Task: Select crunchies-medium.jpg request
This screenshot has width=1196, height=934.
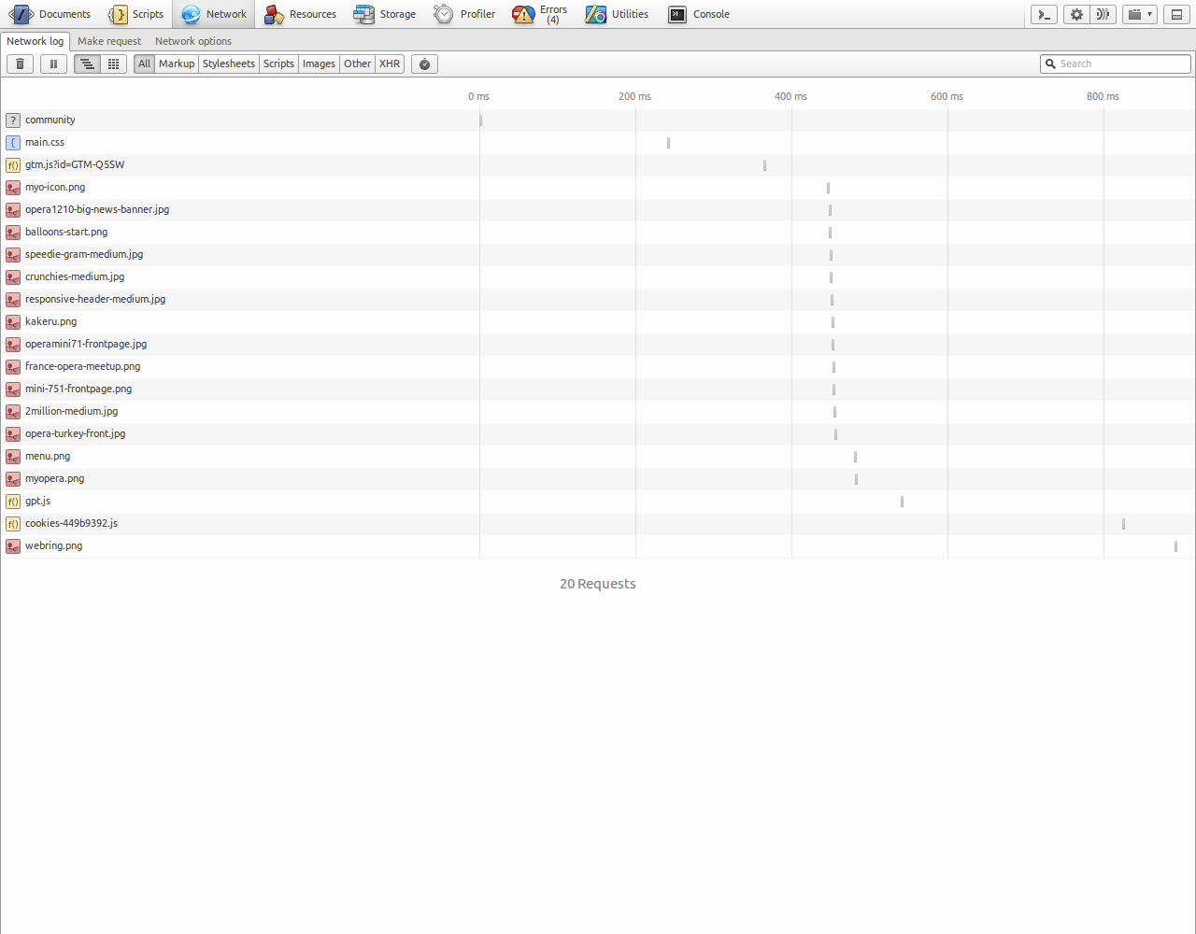Action: coord(598,276)
